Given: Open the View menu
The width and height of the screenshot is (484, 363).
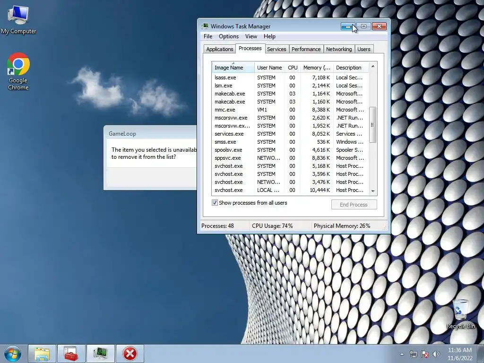Looking at the screenshot, I should (251, 36).
